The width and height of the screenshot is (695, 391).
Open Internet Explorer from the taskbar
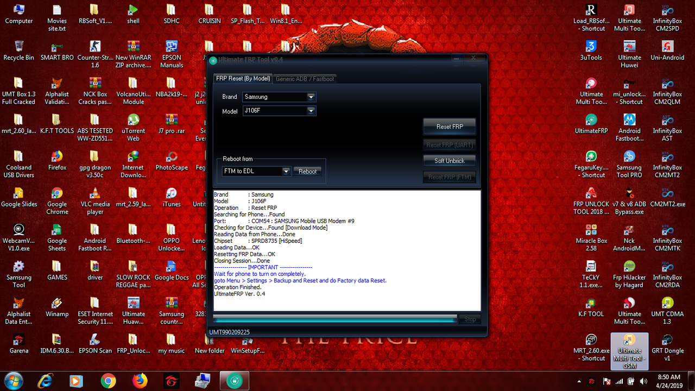pyautogui.click(x=45, y=381)
